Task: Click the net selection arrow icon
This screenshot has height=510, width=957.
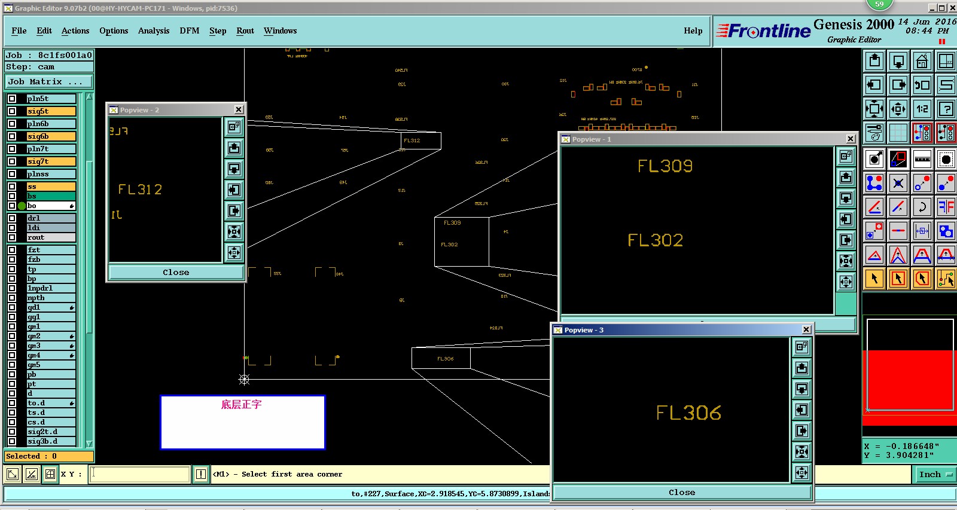Action: 946,279
